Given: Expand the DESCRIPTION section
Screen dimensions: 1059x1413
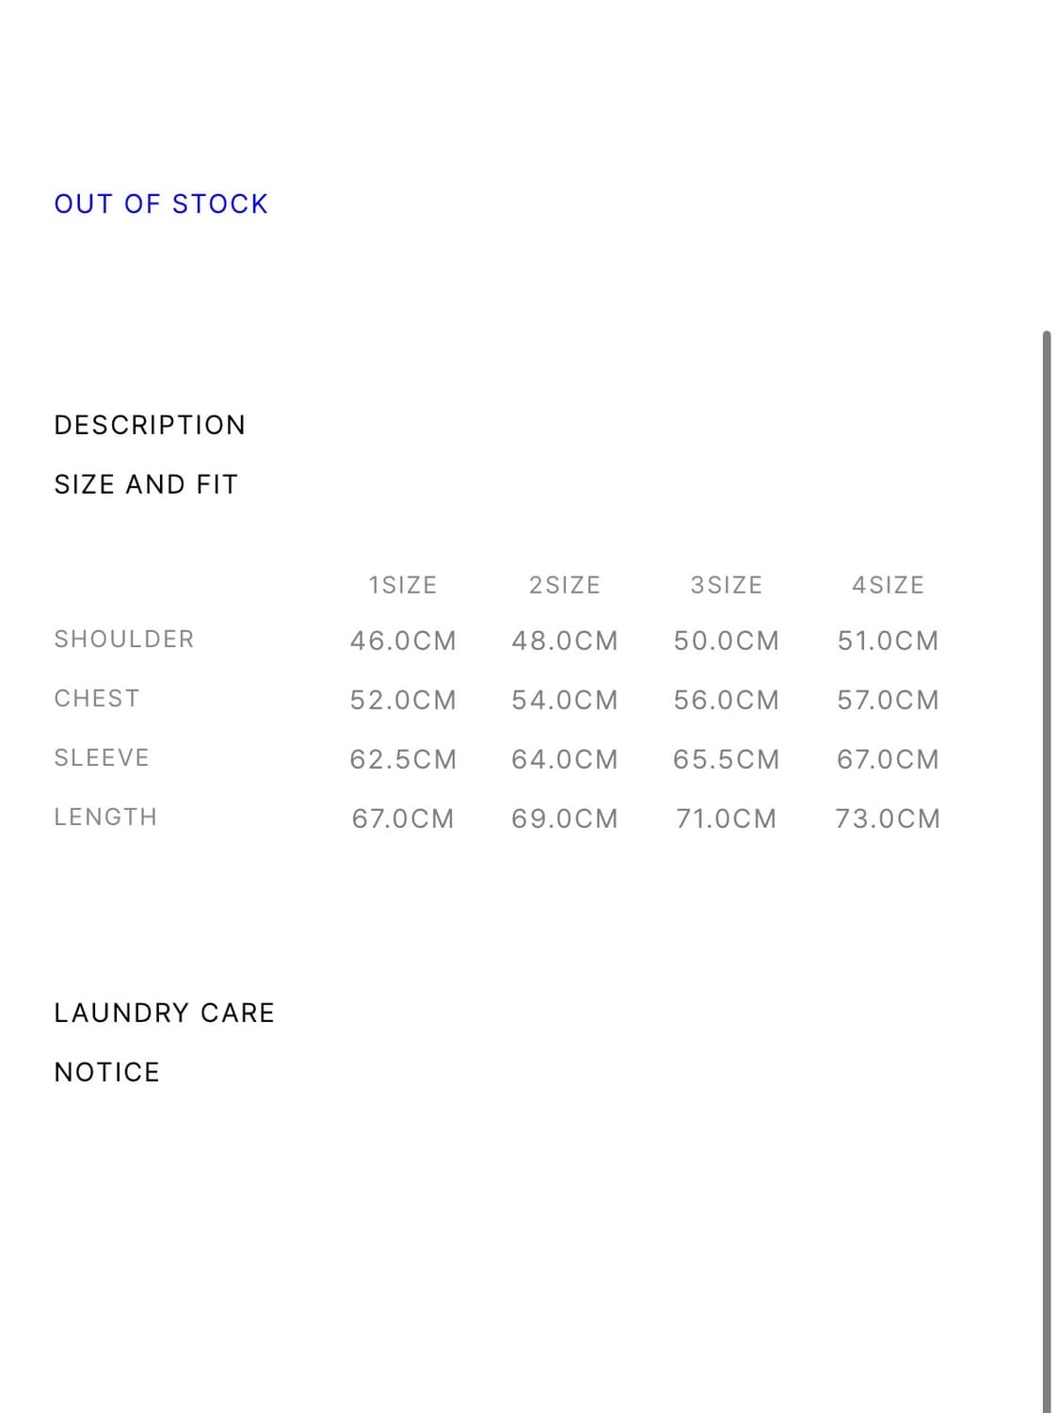Looking at the screenshot, I should coord(150,425).
